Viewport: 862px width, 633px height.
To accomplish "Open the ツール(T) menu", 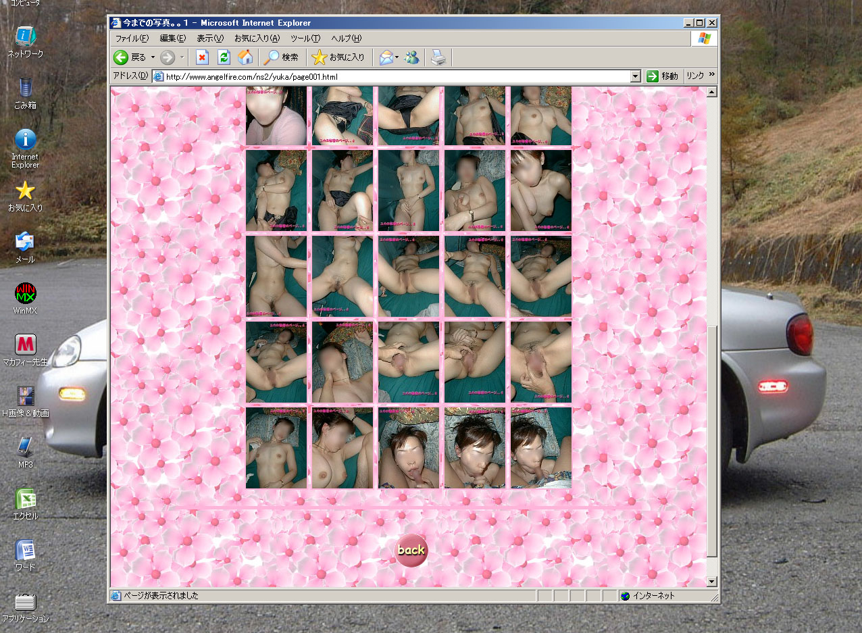I will tap(305, 39).
